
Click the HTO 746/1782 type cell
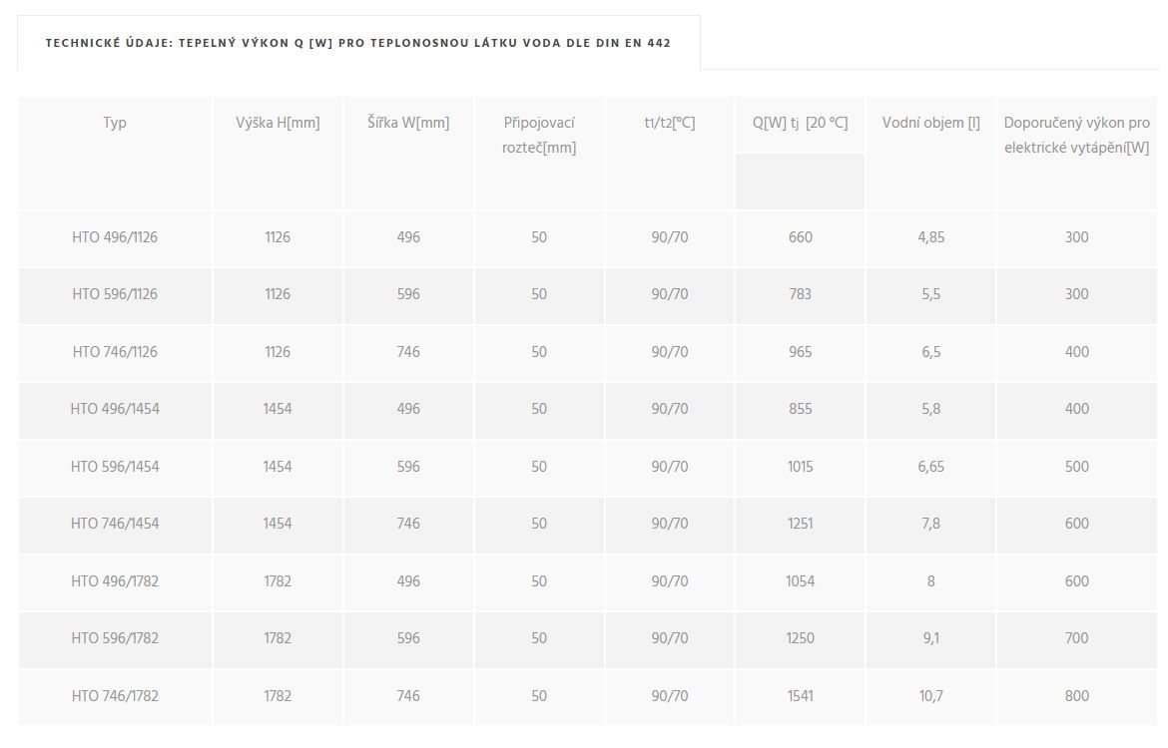(115, 696)
